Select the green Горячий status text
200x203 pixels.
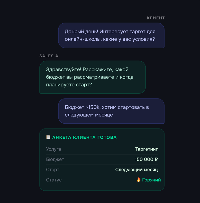pos(151,180)
